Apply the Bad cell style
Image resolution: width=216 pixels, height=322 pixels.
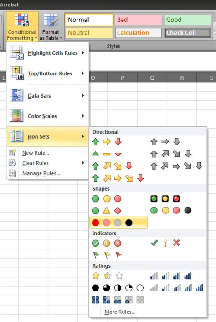point(138,20)
